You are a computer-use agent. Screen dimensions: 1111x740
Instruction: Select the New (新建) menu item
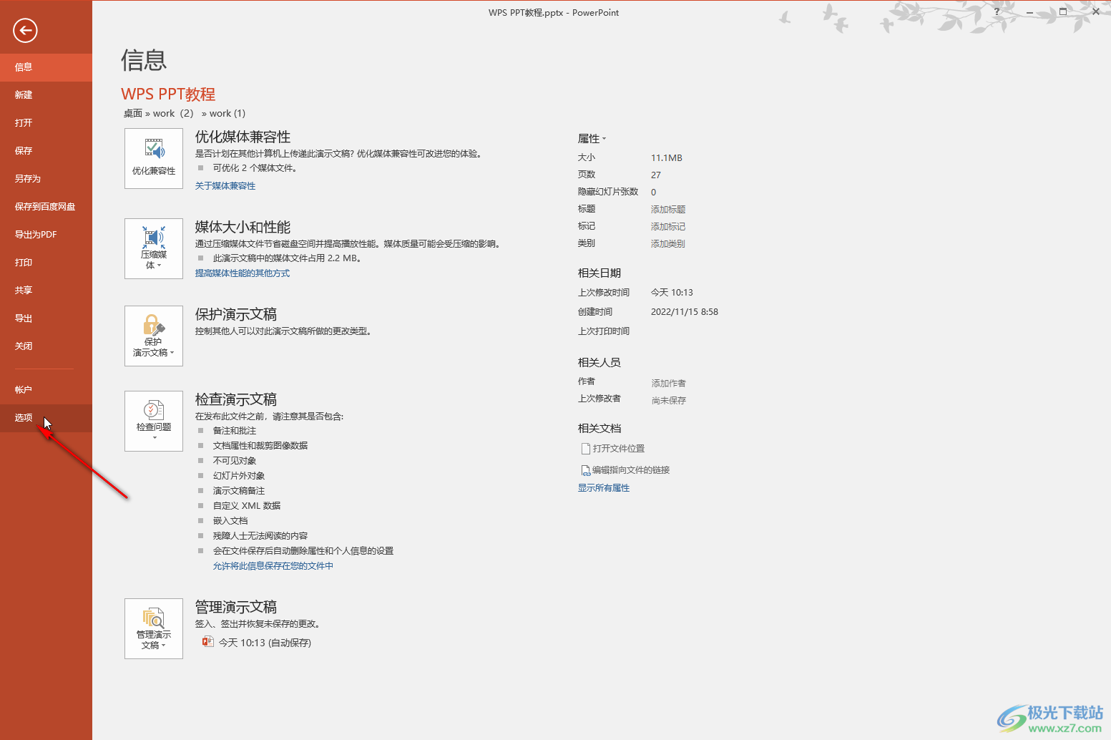(46, 95)
